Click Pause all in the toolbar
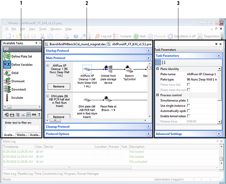The height and width of the screenshot is (184, 226). pyautogui.click(x=157, y=36)
